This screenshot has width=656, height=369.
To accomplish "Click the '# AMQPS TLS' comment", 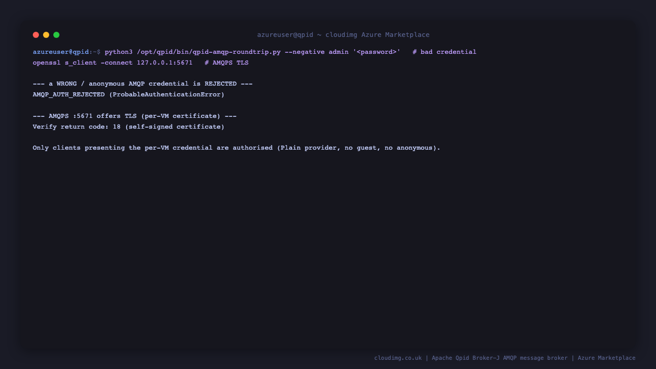I will click(x=227, y=63).
